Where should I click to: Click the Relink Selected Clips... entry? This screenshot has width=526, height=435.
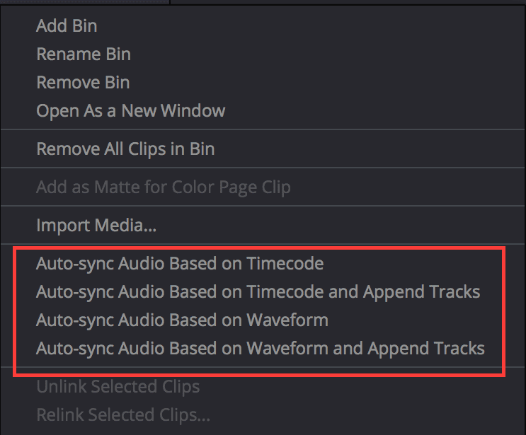[123, 415]
